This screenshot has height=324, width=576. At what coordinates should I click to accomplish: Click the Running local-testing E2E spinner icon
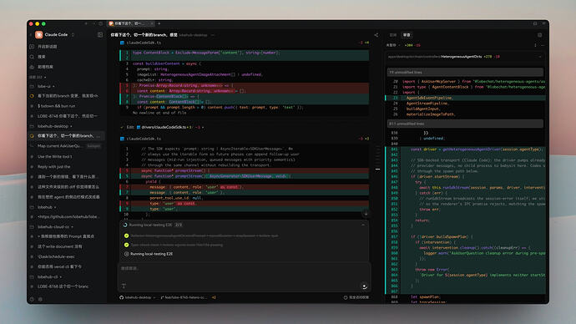[125, 225]
